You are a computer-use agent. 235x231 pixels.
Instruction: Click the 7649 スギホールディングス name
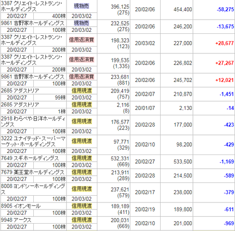(x=30, y=158)
